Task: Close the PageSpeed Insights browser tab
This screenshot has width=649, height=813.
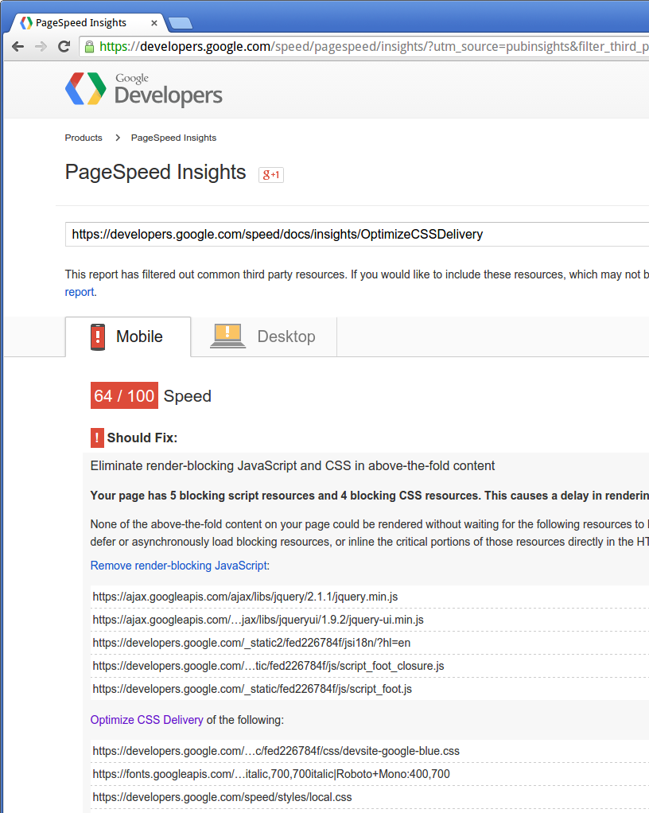Action: tap(154, 23)
